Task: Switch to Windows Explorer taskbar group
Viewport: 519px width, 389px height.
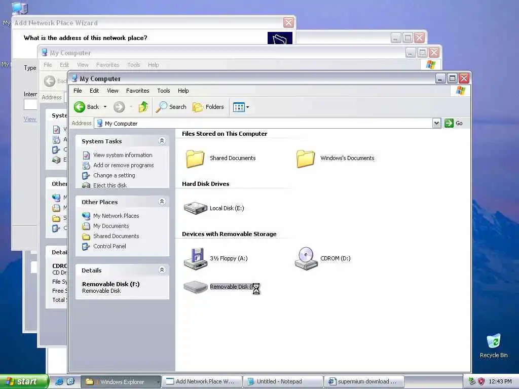Action: (x=121, y=382)
